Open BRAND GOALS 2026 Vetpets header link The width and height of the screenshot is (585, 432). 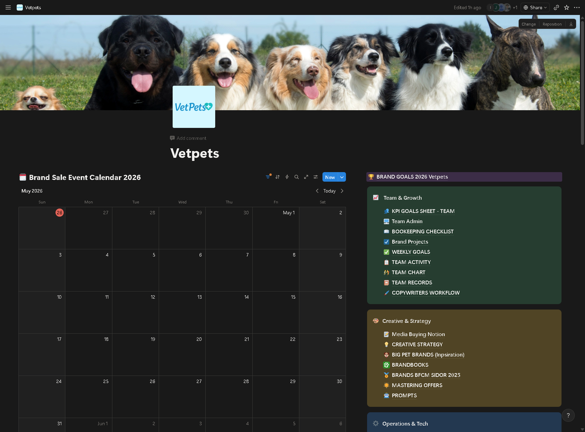pos(412,177)
